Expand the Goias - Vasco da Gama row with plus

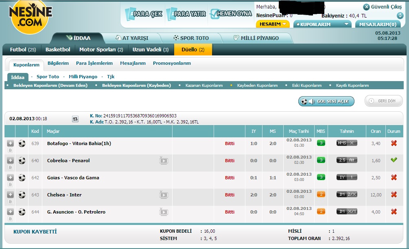coord(10,177)
